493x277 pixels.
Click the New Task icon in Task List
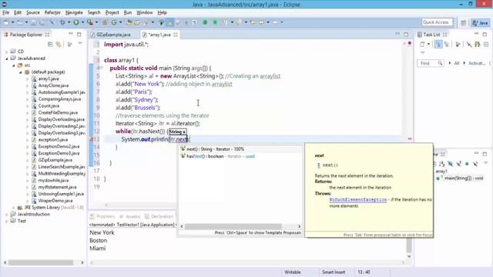point(422,45)
